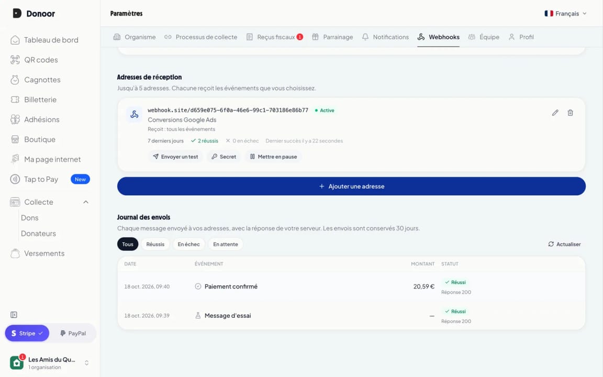Viewport: 603px width, 377px height.
Task: Click the Donoor logo icon
Action: point(17,14)
